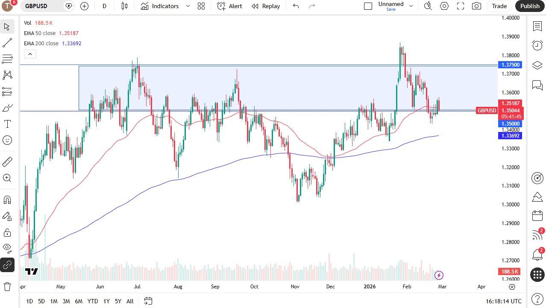Image resolution: width=546 pixels, height=308 pixels.
Task: Select the Text annotation tool
Action: 7,124
